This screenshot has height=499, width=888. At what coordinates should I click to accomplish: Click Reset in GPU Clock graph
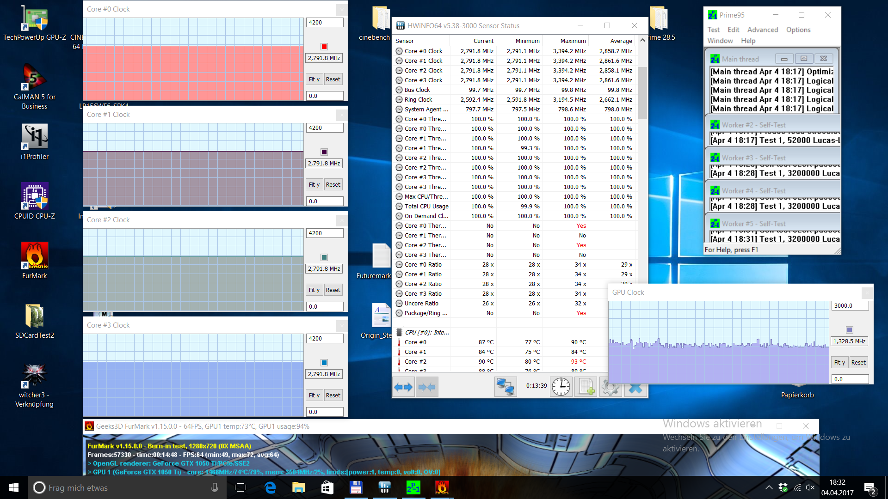858,363
